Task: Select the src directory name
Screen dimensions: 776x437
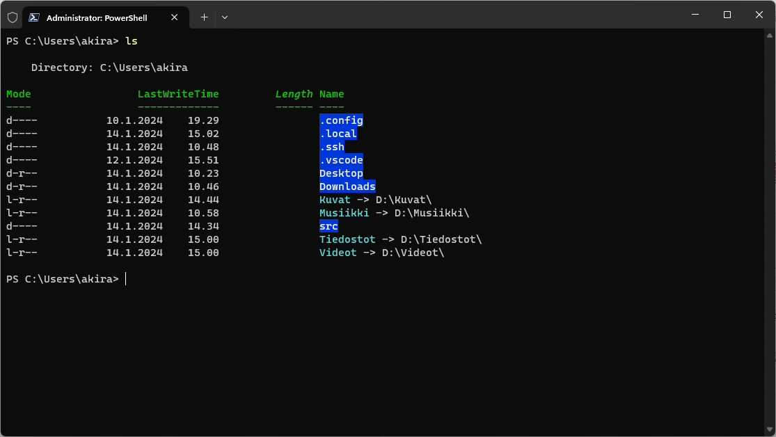Action: click(328, 225)
